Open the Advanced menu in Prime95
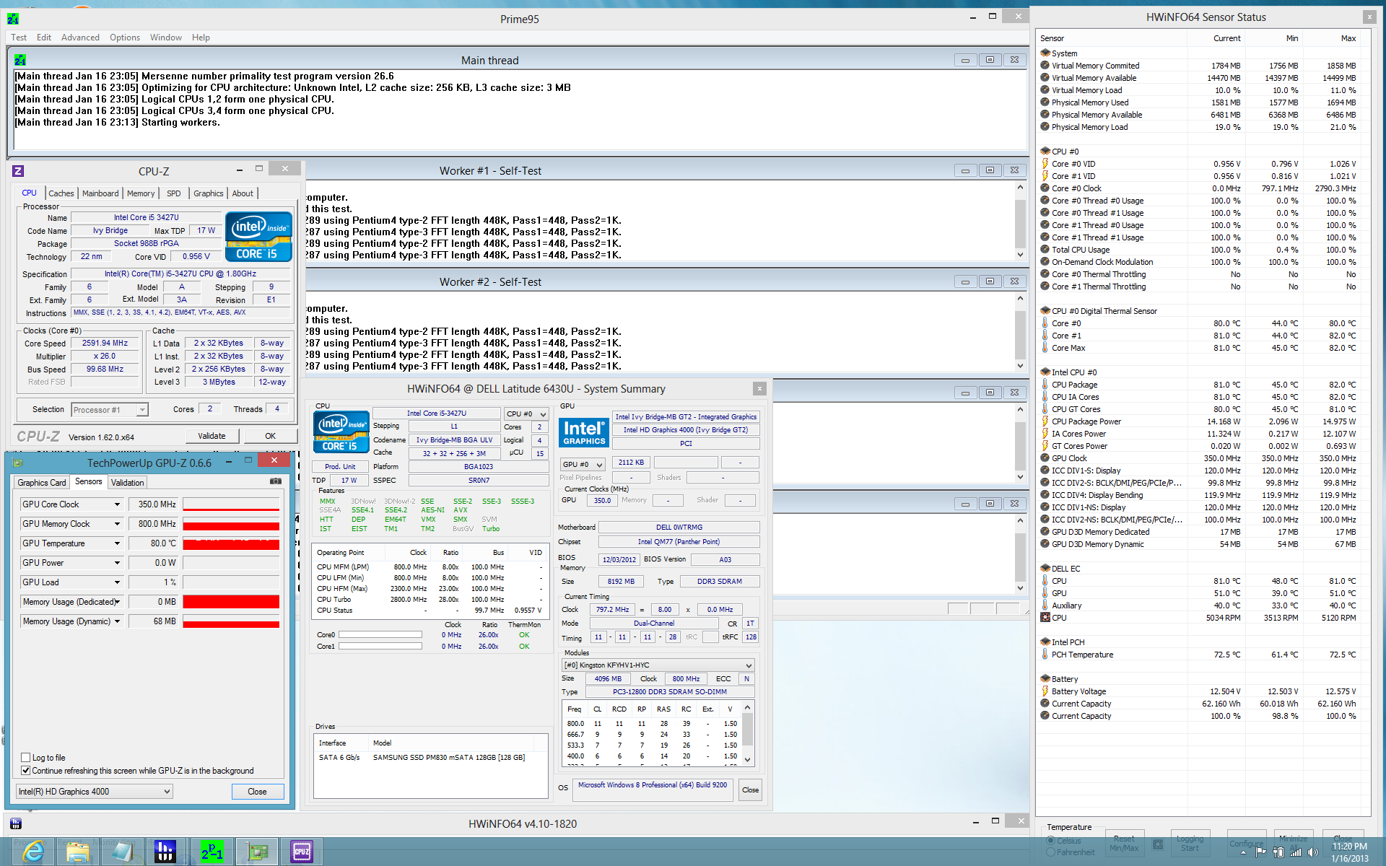The height and width of the screenshot is (866, 1386). coord(80,38)
